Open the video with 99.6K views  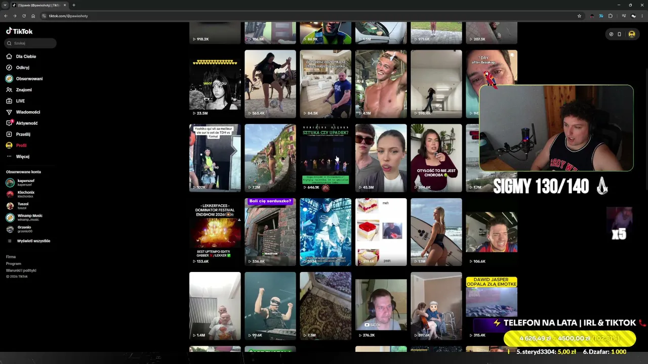point(270,306)
